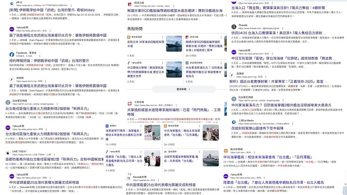Click 更多新聞 button
The width and height of the screenshot is (347, 195).
coord(184,89)
